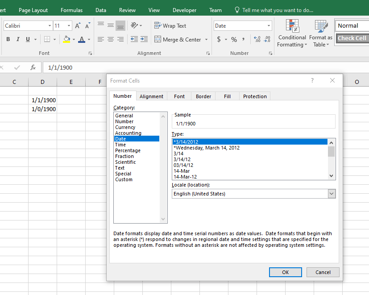Open the Locale (location) dropdown

point(331,194)
